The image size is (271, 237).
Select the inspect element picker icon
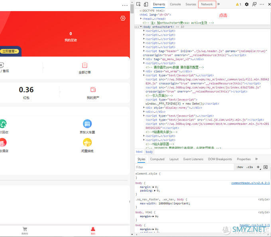138,4
